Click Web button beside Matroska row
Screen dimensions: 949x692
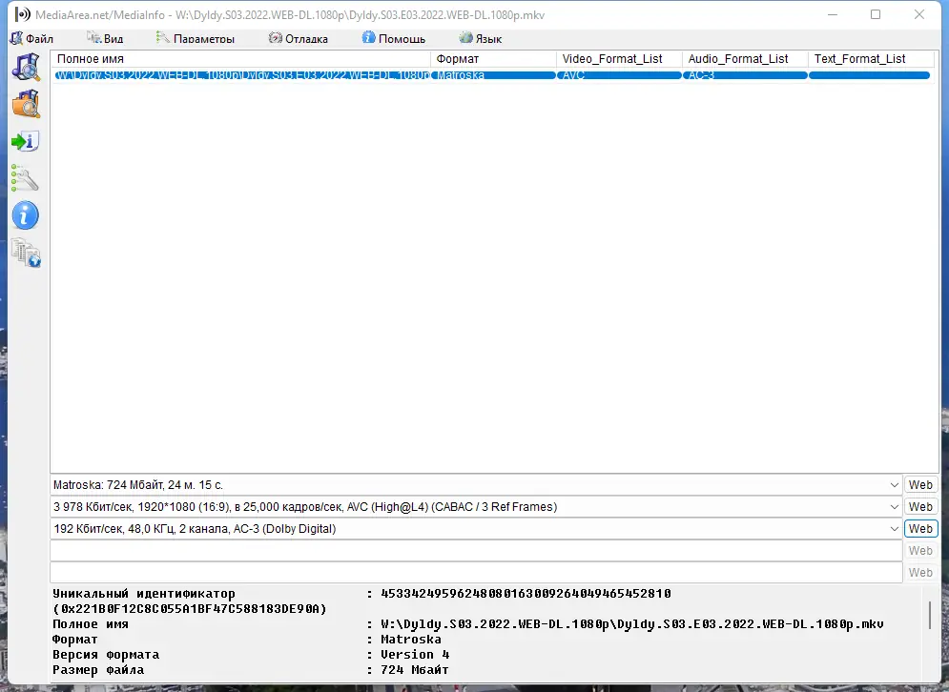point(920,485)
